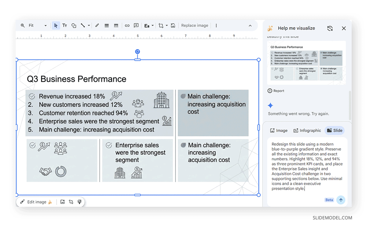Screen dimensions: 367x227
Task: Click 'Customer retention reached 94%' line
Action: 83,113
